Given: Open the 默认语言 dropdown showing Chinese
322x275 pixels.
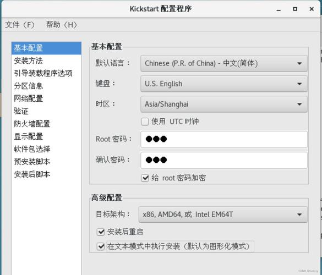Looking at the screenshot, I should point(224,63).
